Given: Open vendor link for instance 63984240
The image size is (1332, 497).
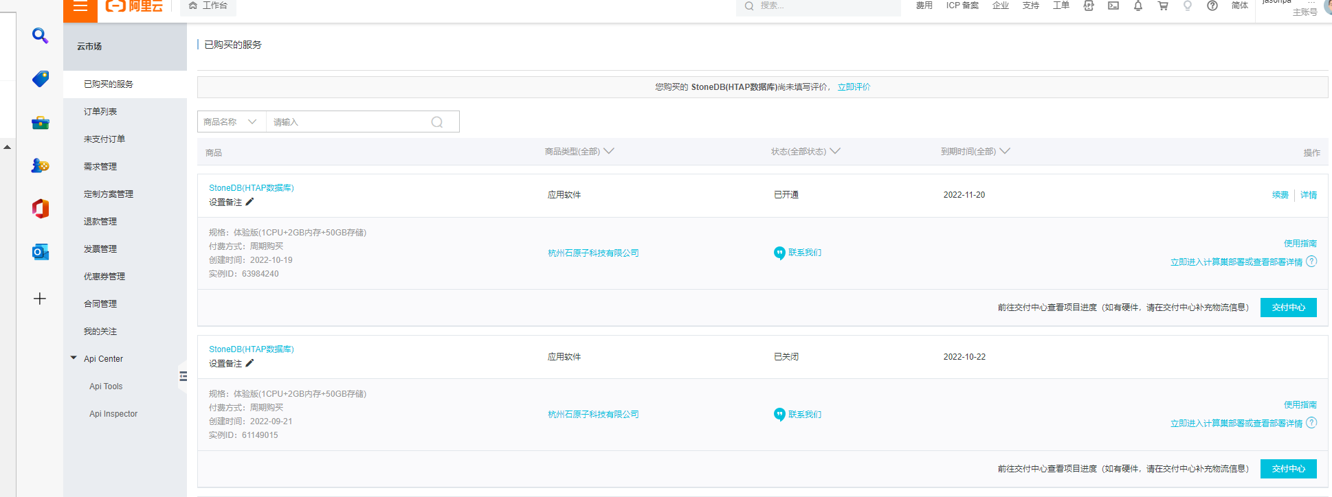Looking at the screenshot, I should pyautogui.click(x=593, y=253).
